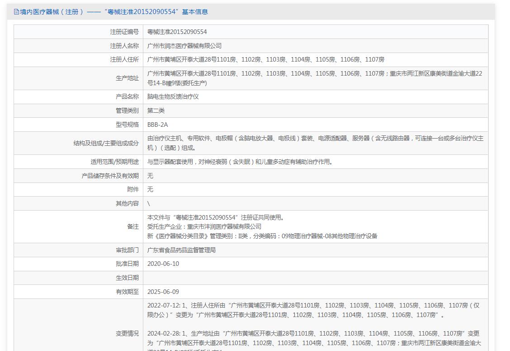Click the 受托生产企业 line in the 备注 row
The height and width of the screenshot is (351, 510).
[x=204, y=226]
